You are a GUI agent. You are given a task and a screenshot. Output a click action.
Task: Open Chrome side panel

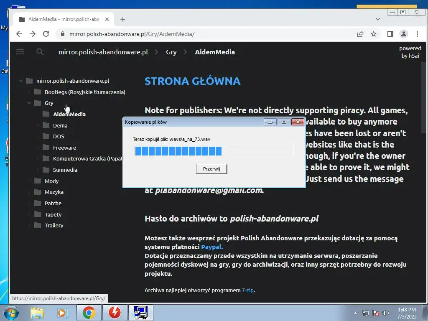tap(390, 34)
